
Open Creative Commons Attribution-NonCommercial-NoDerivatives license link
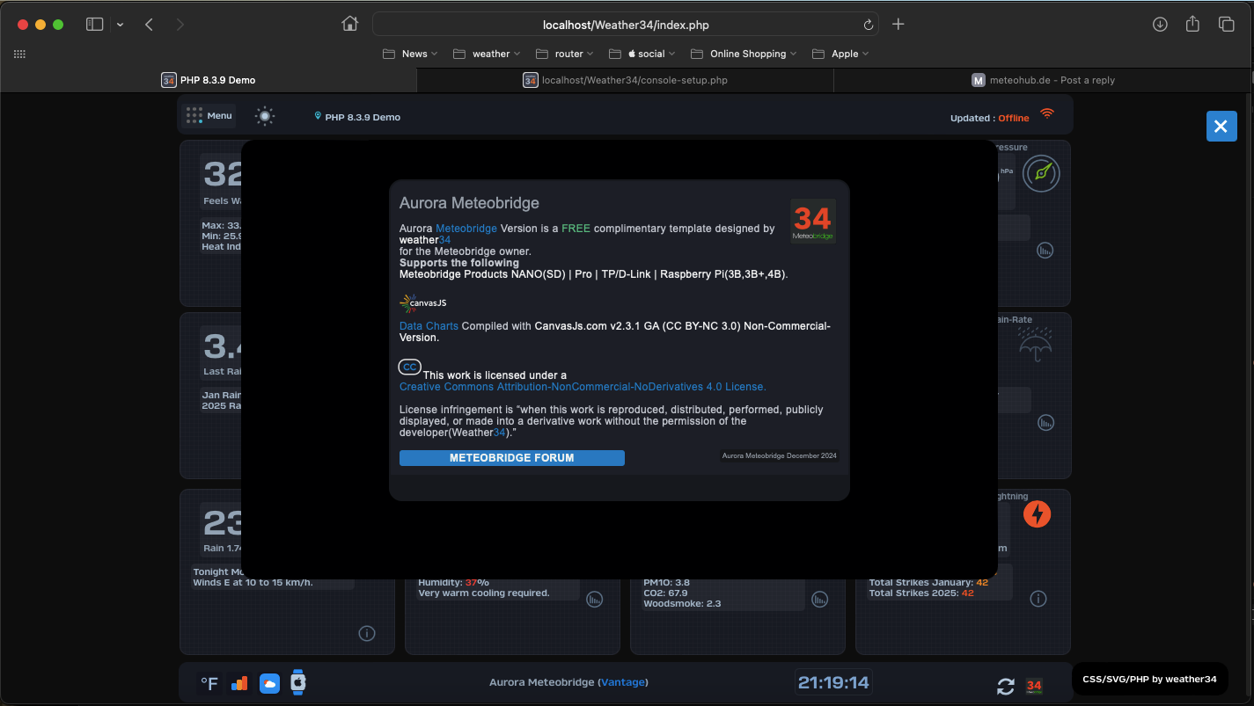(583, 387)
